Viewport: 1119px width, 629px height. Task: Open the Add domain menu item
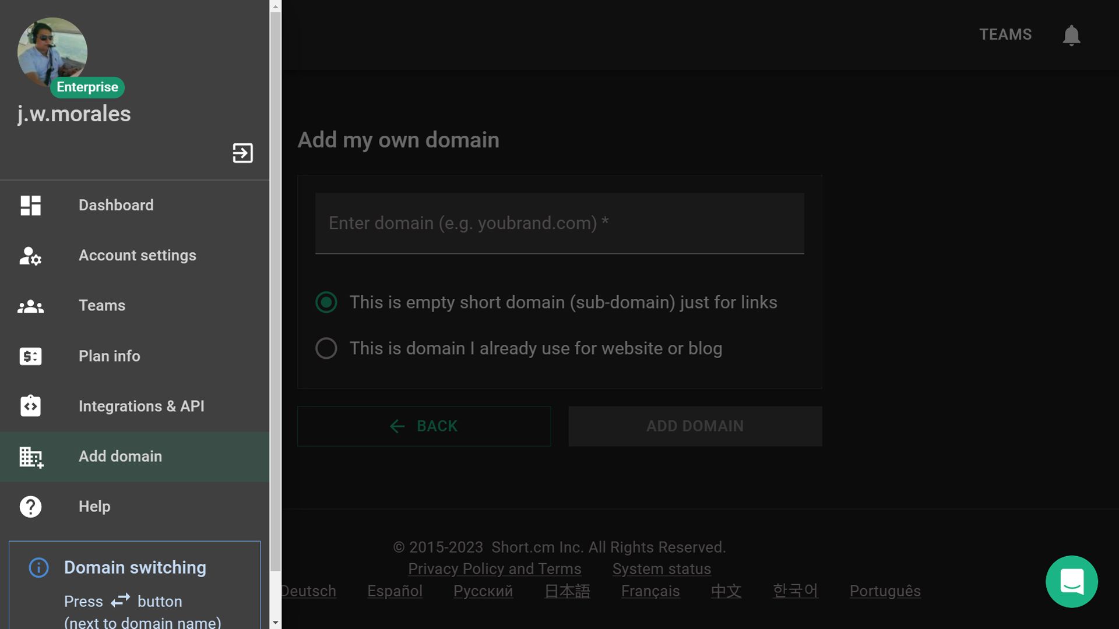tap(120, 457)
